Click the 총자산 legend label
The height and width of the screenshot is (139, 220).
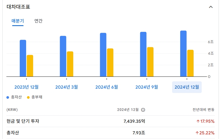coord(16,97)
